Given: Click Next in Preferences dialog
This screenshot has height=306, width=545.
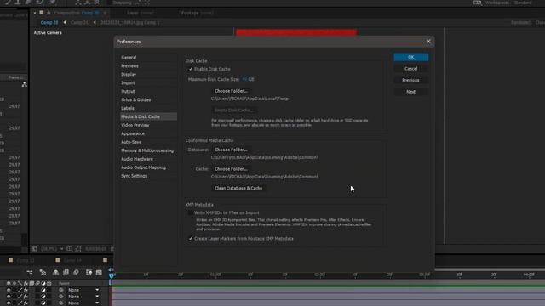Looking at the screenshot, I should pyautogui.click(x=410, y=92).
